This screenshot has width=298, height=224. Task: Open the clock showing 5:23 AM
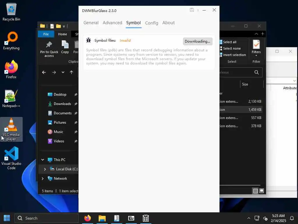tap(279, 218)
